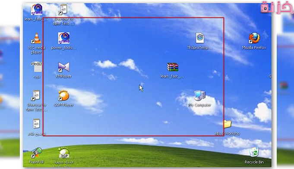Viewport: 294px width, 169px height.
Task: Click top Shortcut to New Text icon
Action: pos(64,9)
